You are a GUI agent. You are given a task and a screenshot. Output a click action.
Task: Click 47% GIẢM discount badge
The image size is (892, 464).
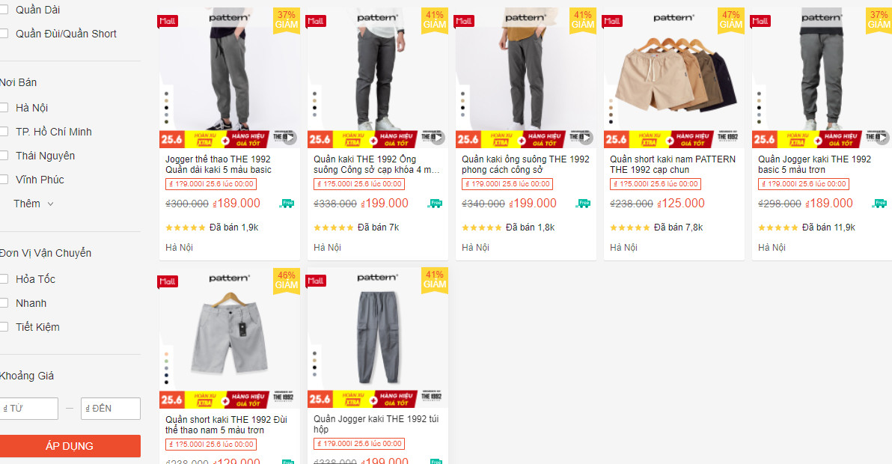click(731, 20)
